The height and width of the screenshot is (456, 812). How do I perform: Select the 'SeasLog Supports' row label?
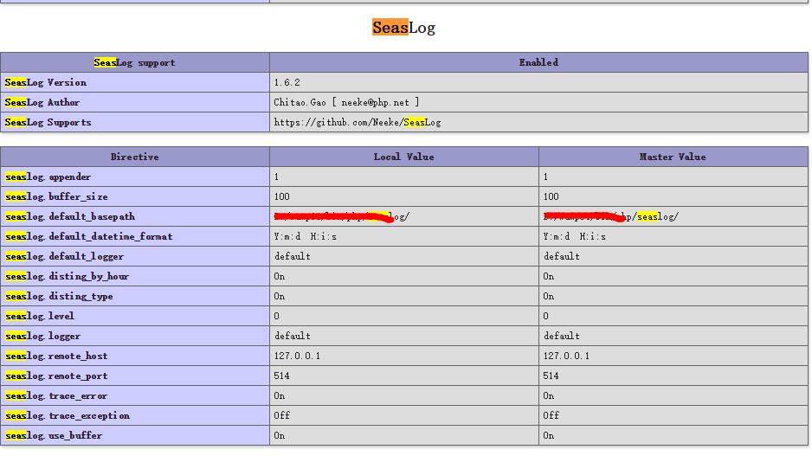(48, 123)
